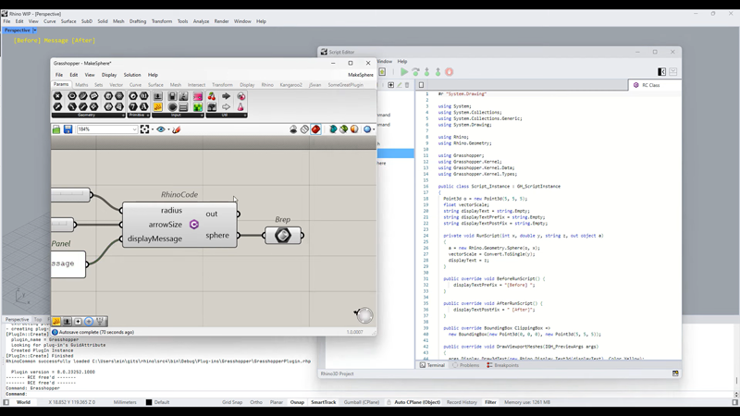Viewport: 740px width, 416px height.
Task: Expand the Util panel category bar
Action: point(227,115)
